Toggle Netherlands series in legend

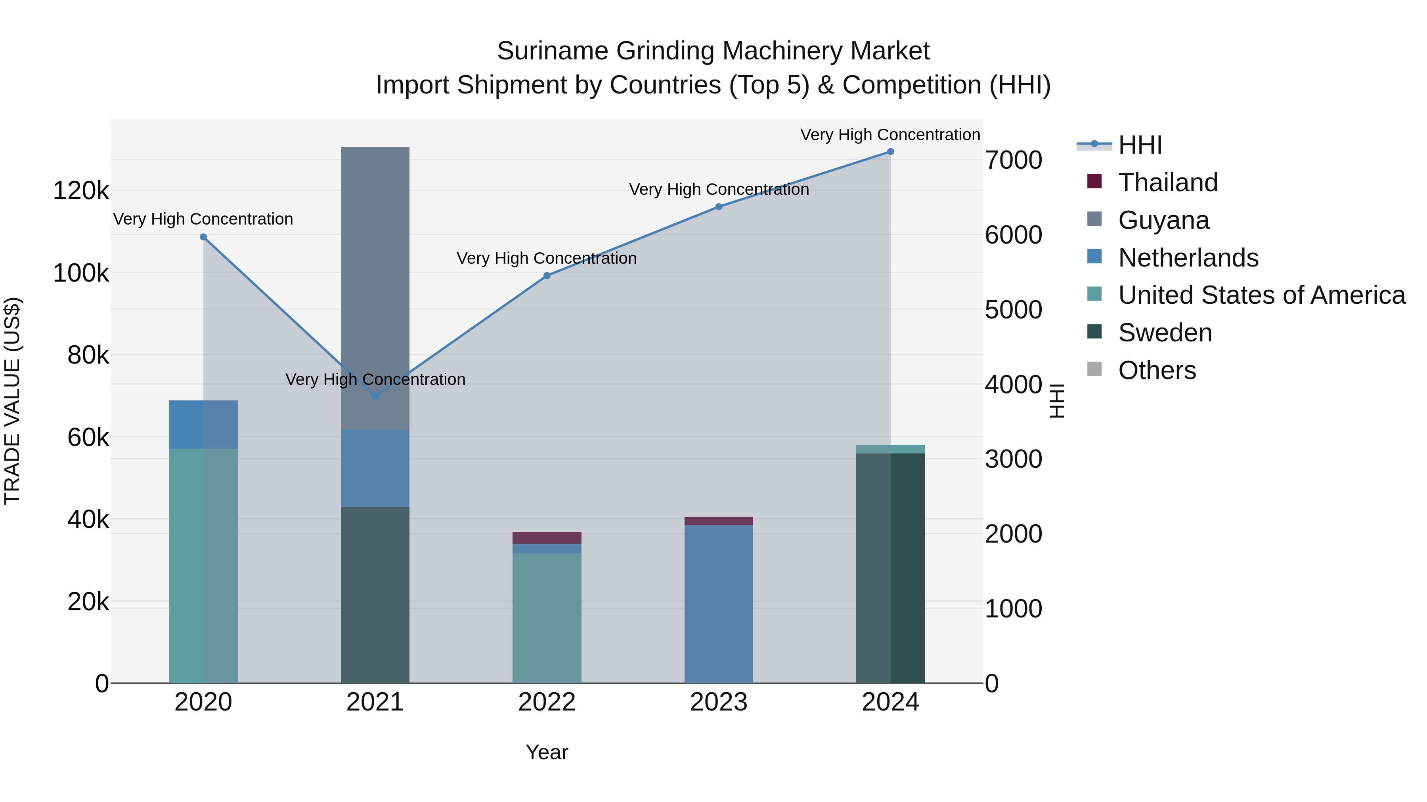1173,257
